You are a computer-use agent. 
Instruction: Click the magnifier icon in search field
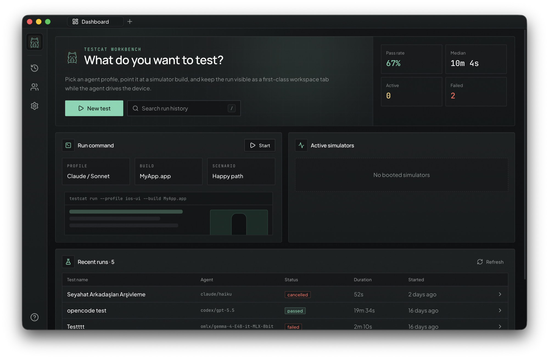pyautogui.click(x=136, y=109)
